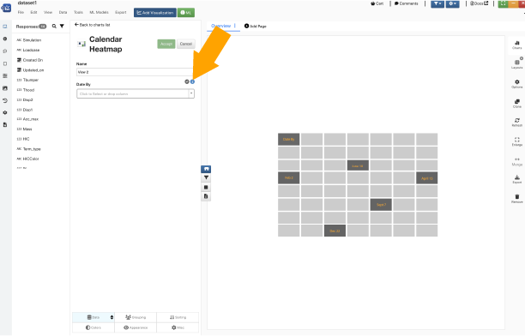Click the Add Visualization button
525x336 pixels.
tap(155, 13)
